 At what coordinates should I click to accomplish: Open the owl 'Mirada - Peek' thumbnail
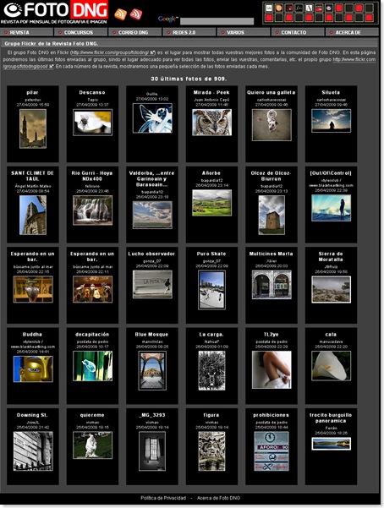coord(211,123)
